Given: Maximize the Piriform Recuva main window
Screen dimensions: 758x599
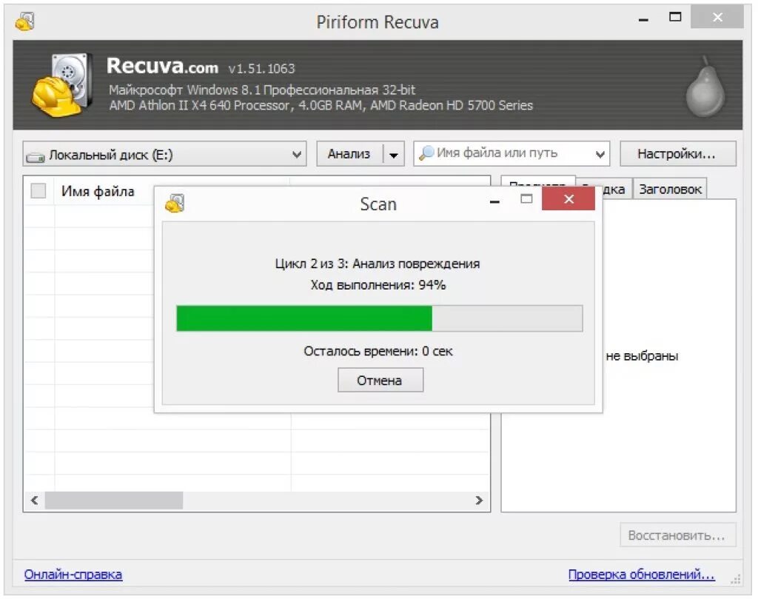Looking at the screenshot, I should [675, 18].
